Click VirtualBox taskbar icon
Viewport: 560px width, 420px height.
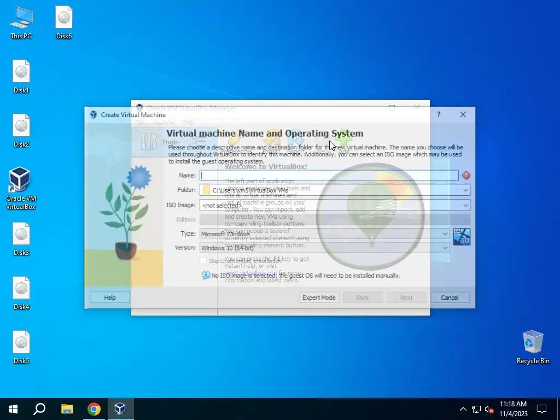(120, 409)
